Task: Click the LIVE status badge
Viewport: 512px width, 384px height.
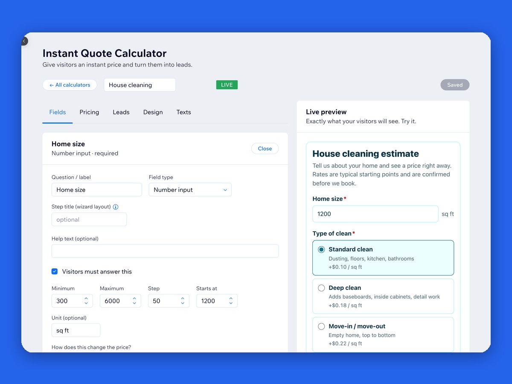Action: pos(227,85)
